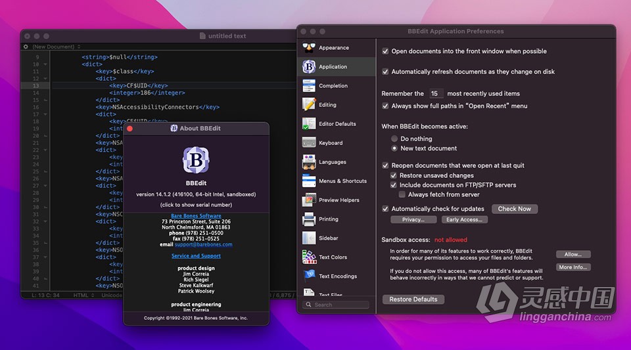This screenshot has height=350, width=631.
Task: Click the Editing pencil icon
Action: tap(309, 104)
